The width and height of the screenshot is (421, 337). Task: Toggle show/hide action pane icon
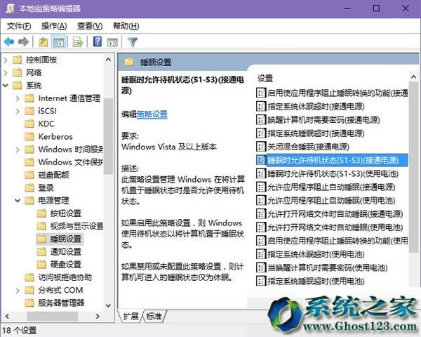pos(112,42)
